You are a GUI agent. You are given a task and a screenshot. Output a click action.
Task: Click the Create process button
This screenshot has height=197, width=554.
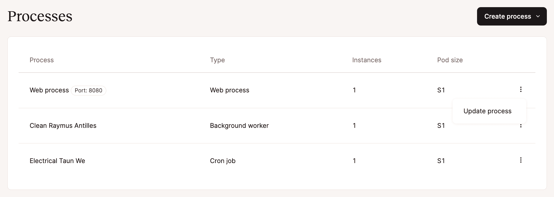click(511, 16)
